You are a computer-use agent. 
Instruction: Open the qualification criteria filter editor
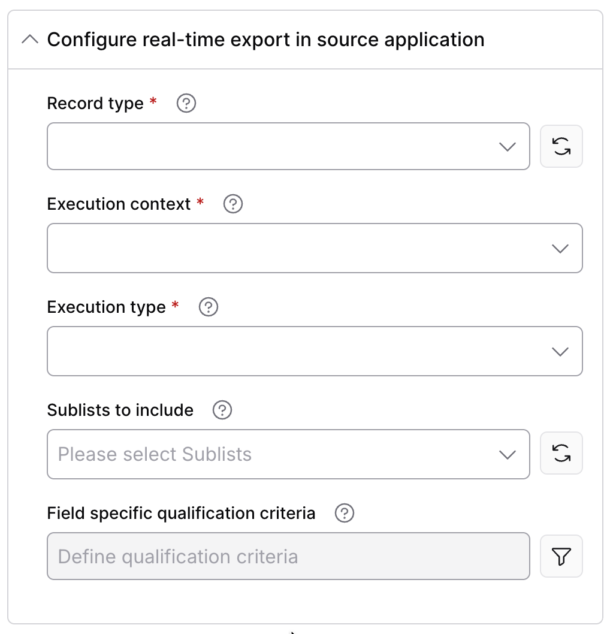click(561, 556)
